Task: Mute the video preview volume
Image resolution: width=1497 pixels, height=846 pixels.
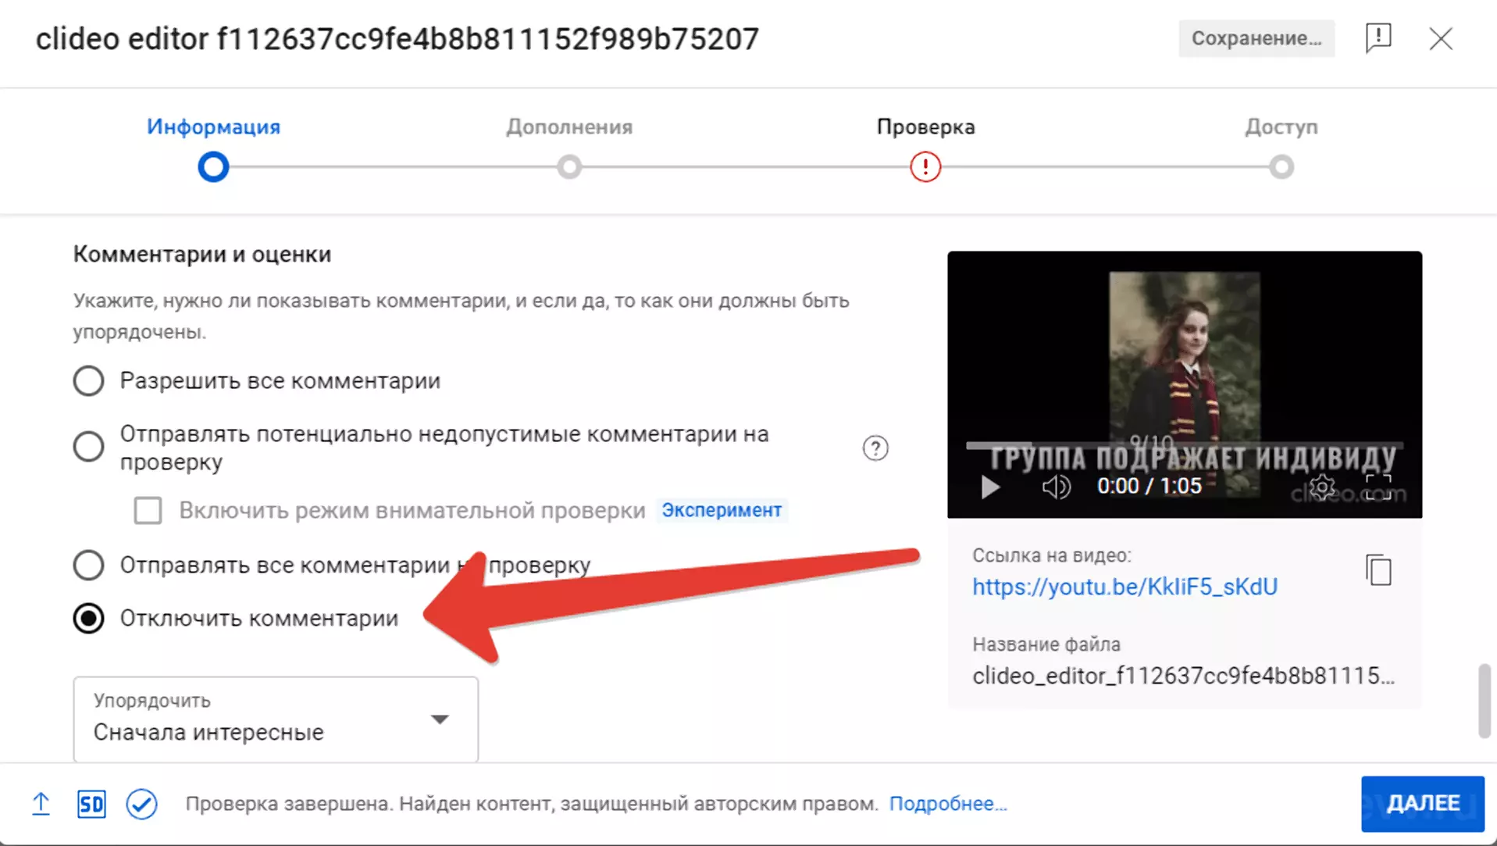Action: tap(1057, 487)
